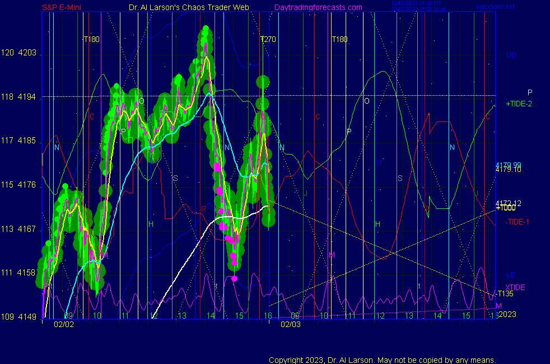This screenshot has height=364, width=550.
Task: Click the T180 label in the 02/02 session
Action: click(91, 39)
